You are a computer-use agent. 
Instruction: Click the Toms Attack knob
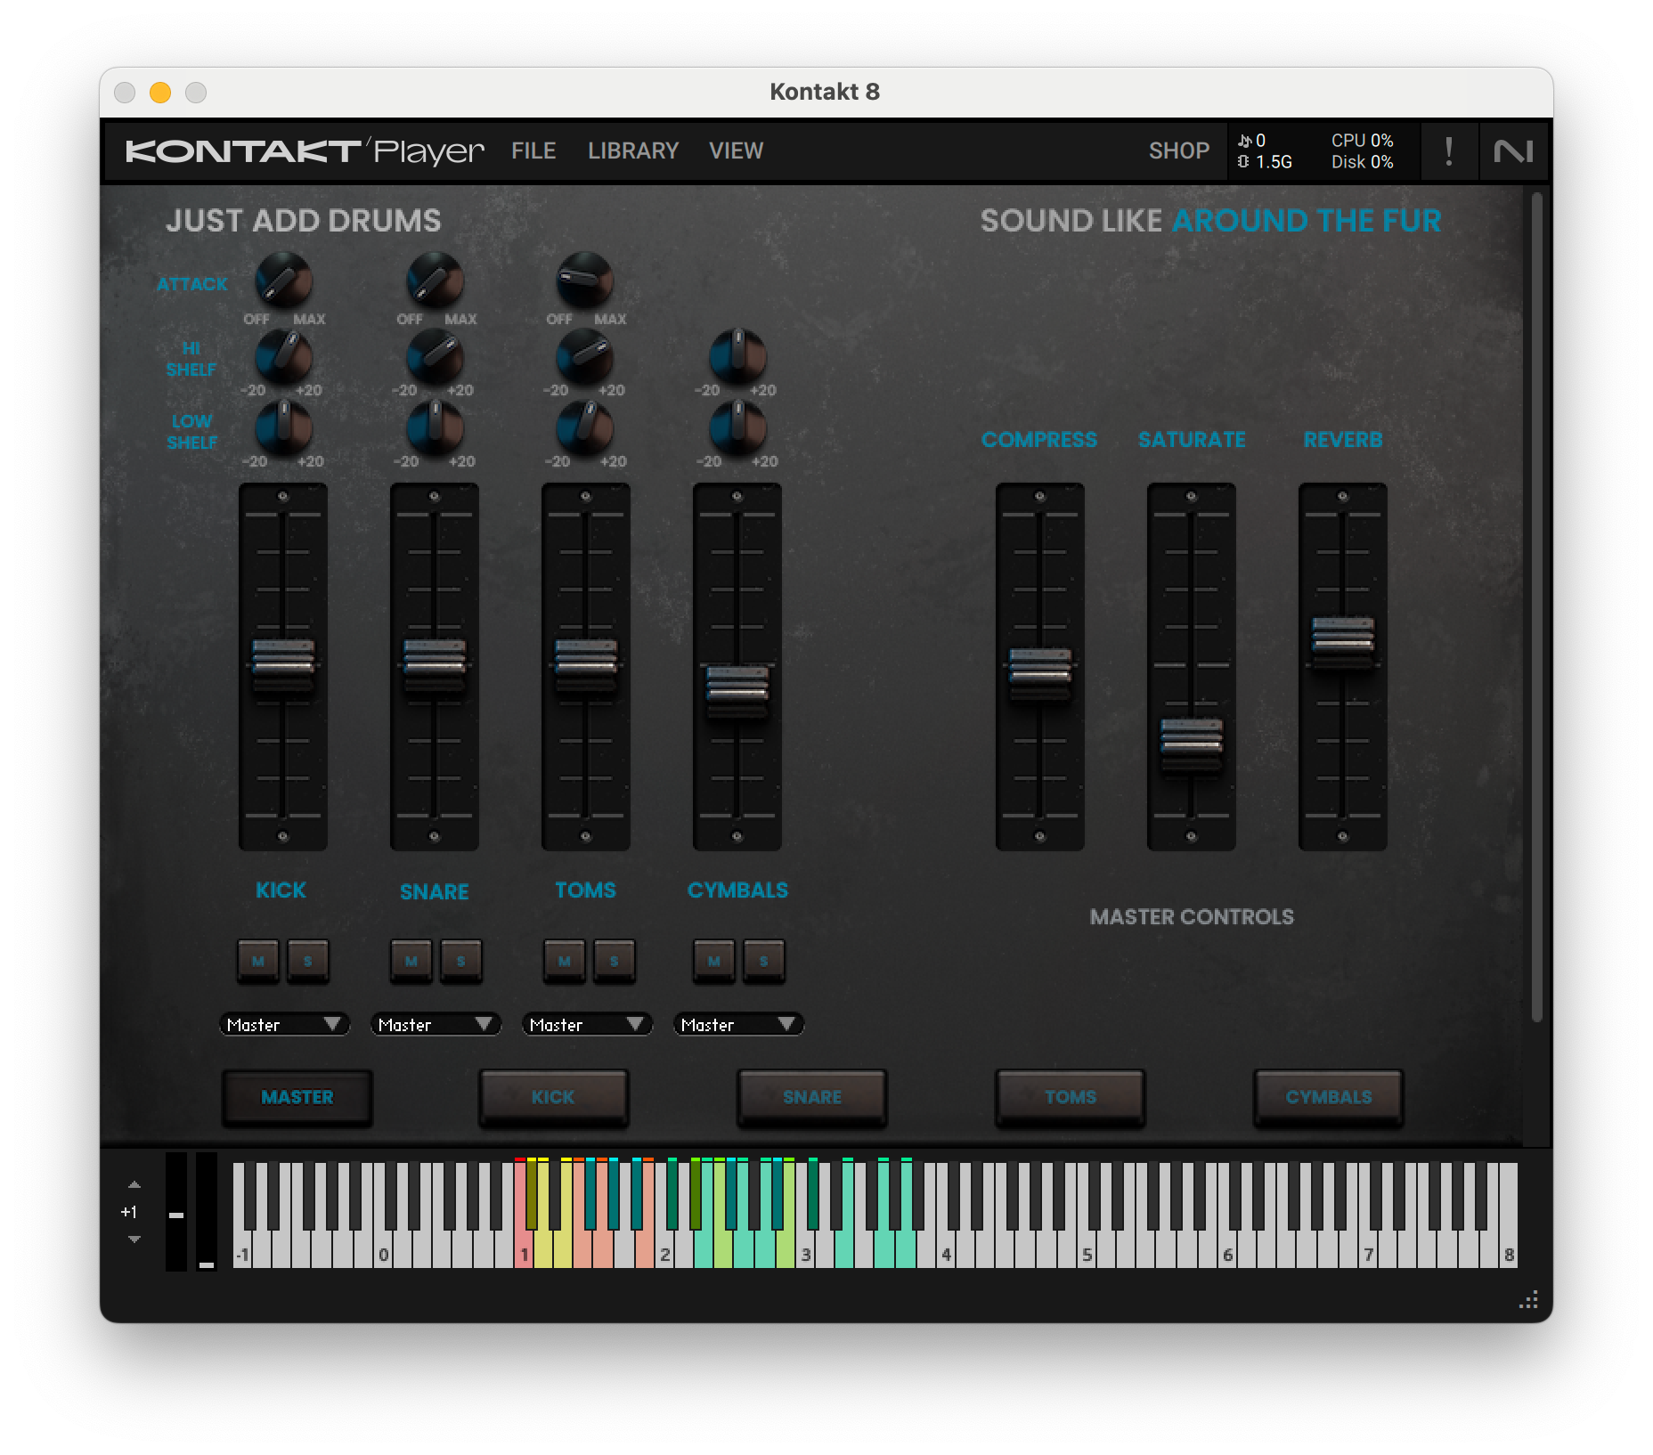coord(585,280)
